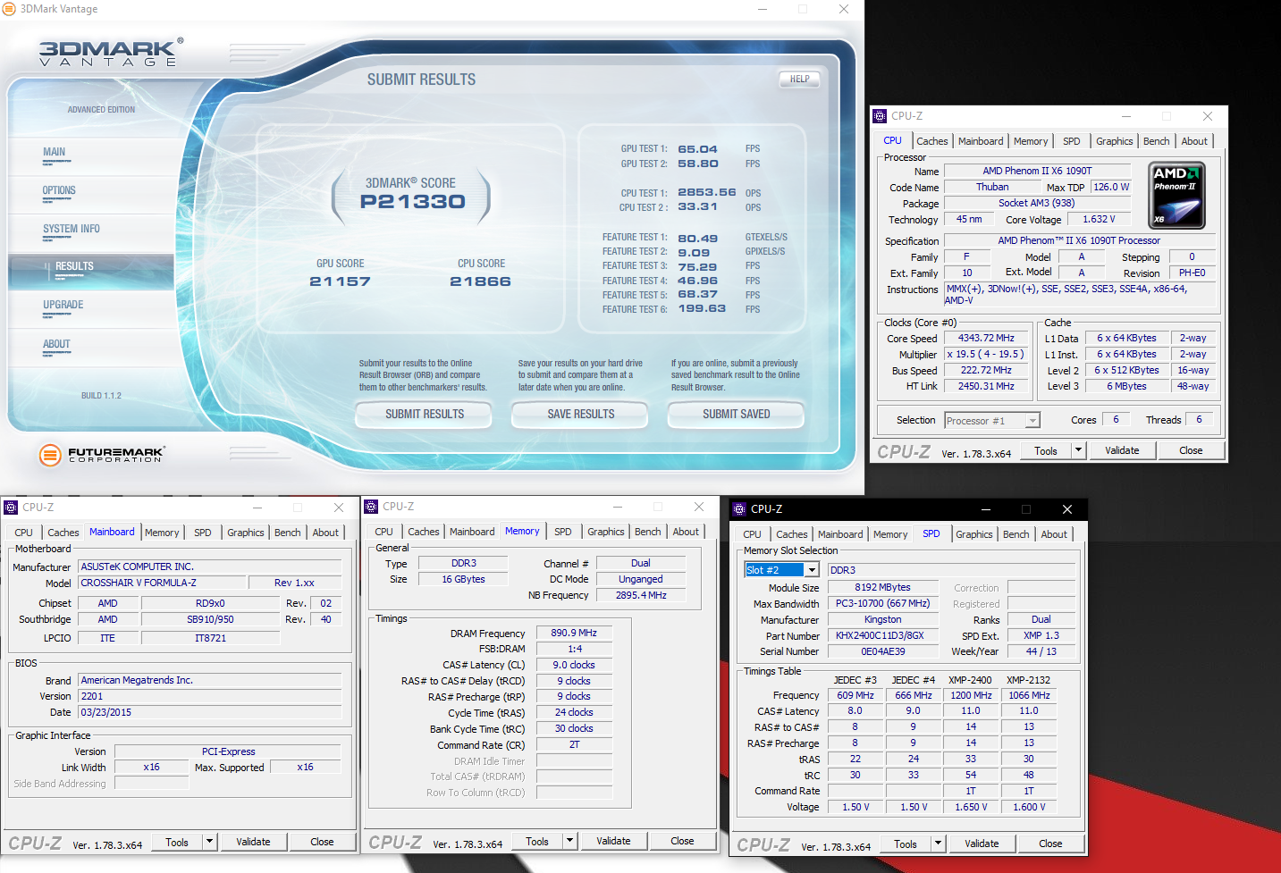
Task: Open the Processor #1 selection dropdown
Action: pyautogui.click(x=1032, y=421)
